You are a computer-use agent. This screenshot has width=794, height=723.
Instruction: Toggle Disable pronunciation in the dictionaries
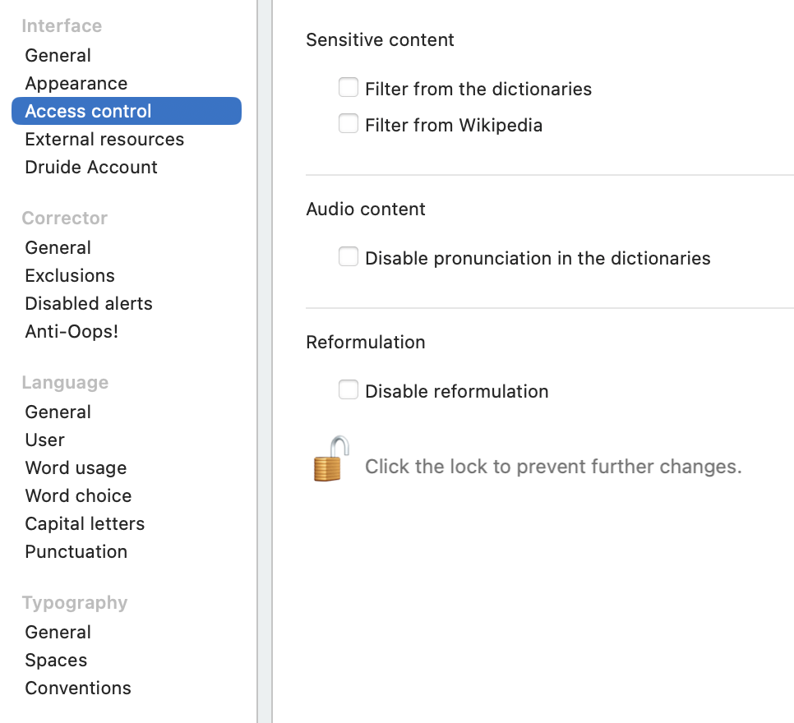tap(349, 256)
